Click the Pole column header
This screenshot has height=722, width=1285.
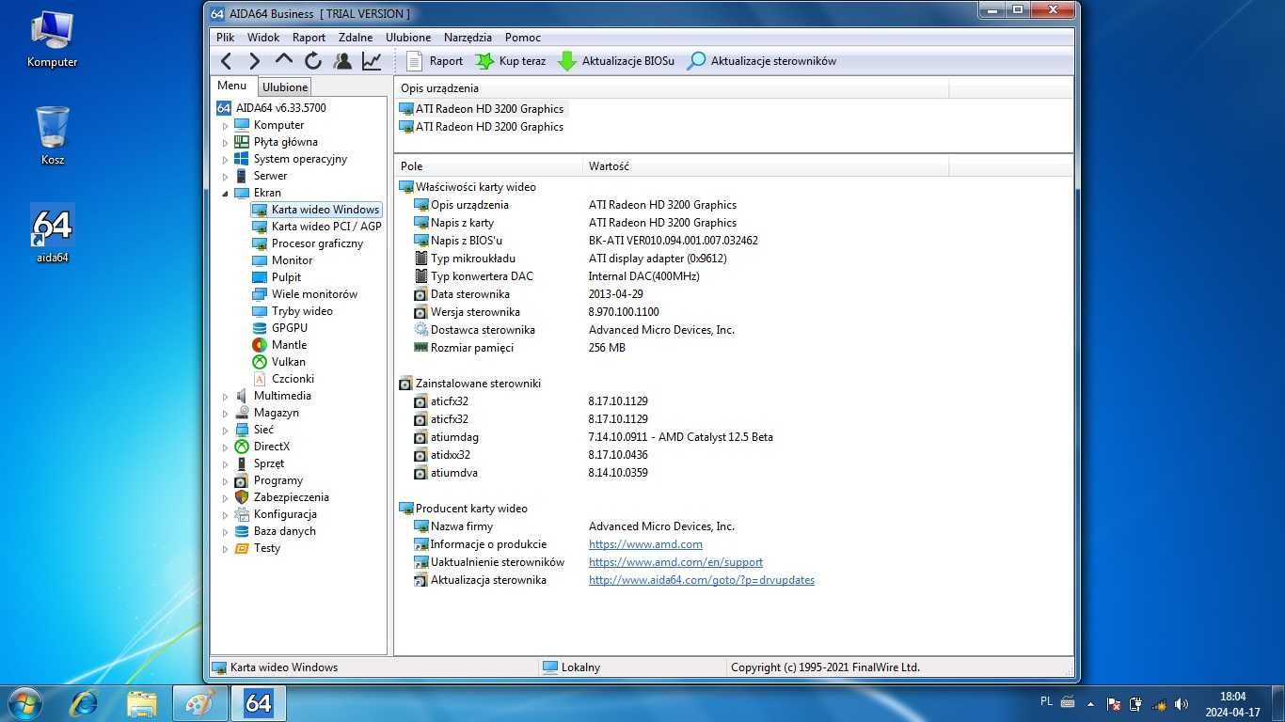[x=488, y=166]
